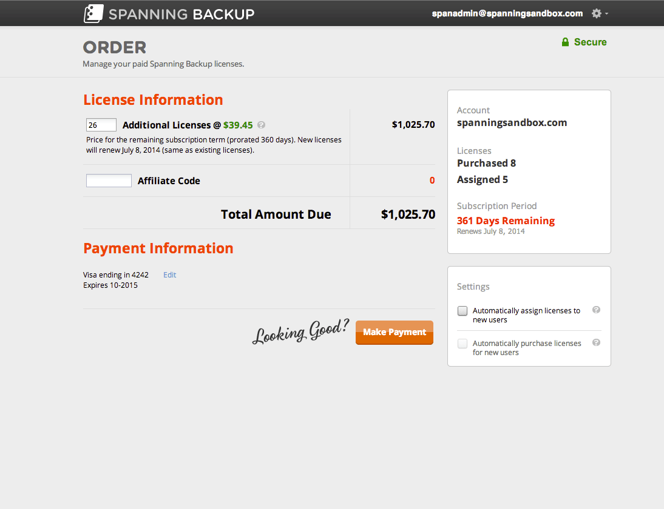Click the SPANNING BACKUP title text

pos(181,14)
